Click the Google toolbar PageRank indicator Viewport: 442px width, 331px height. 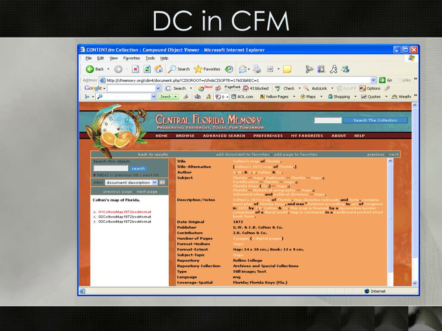pos(233,88)
